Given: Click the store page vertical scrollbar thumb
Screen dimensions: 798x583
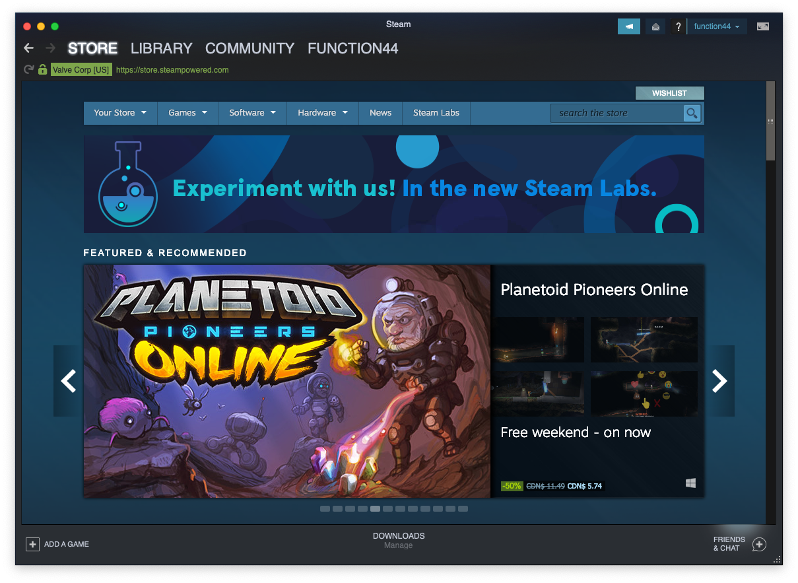Looking at the screenshot, I should pos(770,121).
